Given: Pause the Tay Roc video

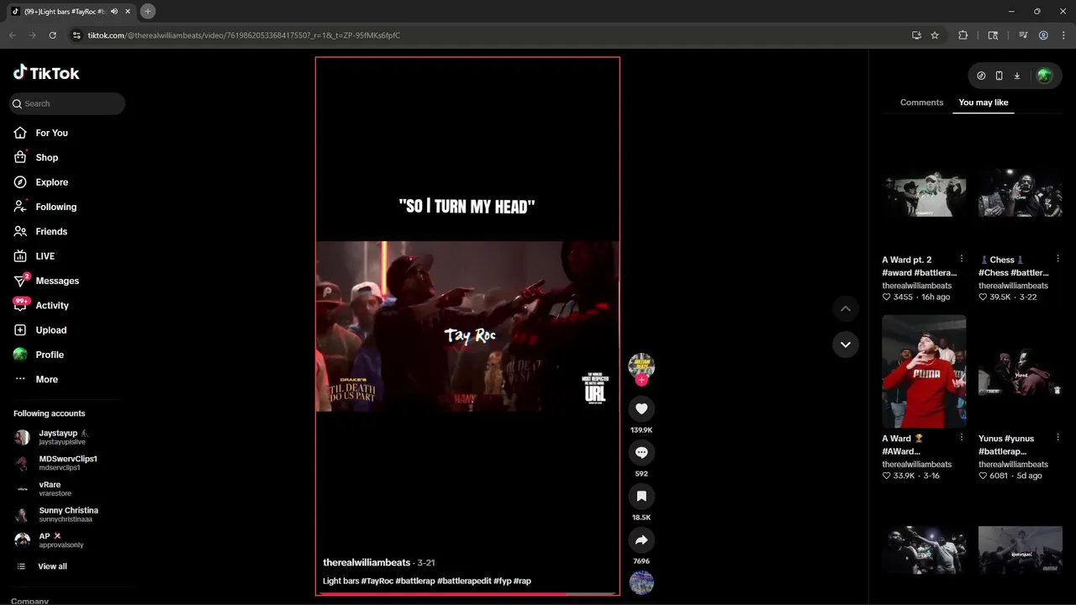Looking at the screenshot, I should [x=467, y=326].
